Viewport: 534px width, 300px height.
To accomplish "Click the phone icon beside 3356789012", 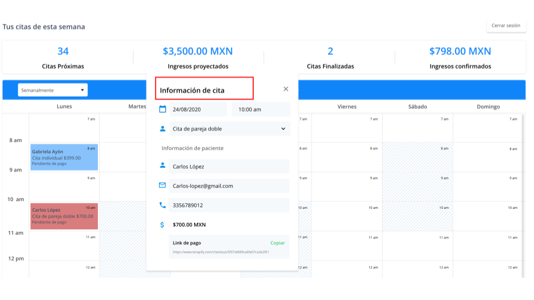I will click(162, 205).
